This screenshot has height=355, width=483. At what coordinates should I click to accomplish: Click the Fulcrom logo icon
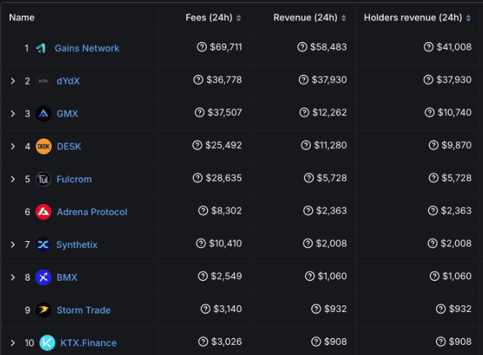pyautogui.click(x=43, y=179)
